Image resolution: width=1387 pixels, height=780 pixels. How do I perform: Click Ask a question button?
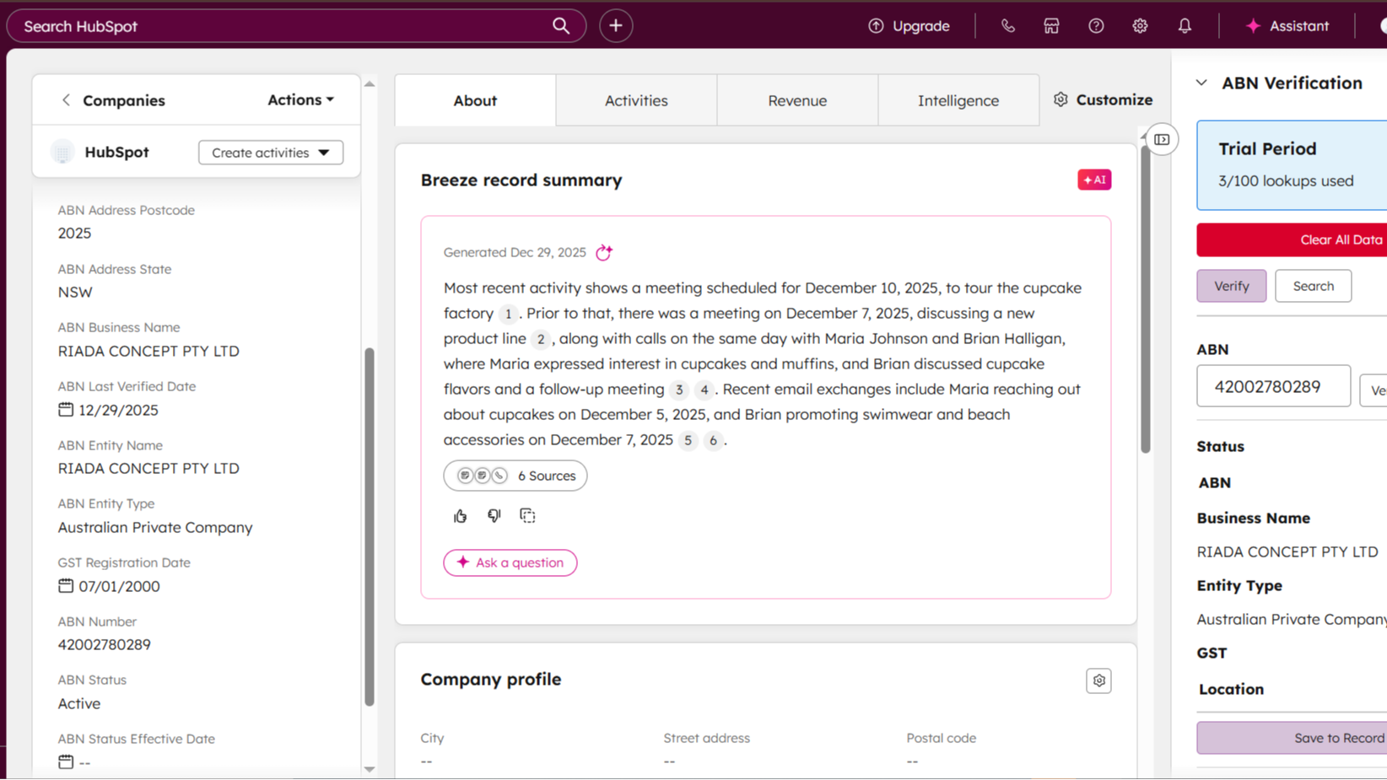[x=510, y=562]
